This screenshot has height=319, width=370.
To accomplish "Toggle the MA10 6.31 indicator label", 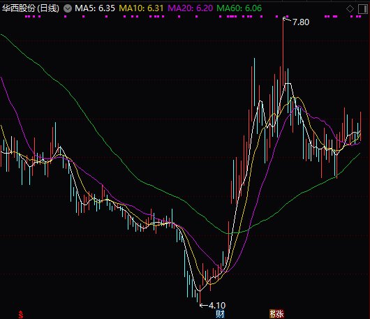I will click(x=141, y=8).
